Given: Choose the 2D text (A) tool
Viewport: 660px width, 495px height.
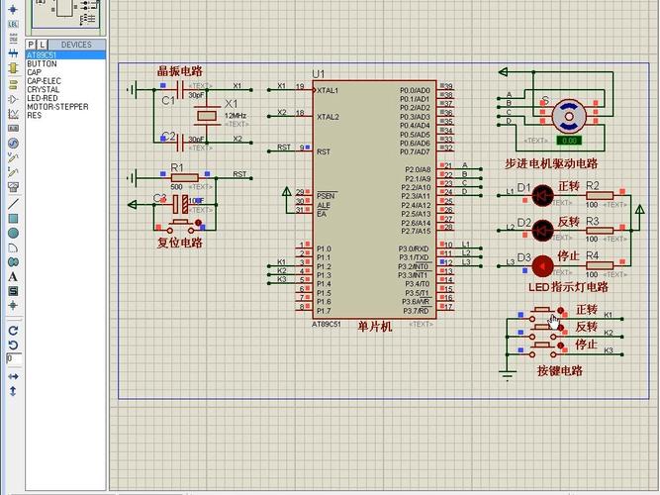Looking at the screenshot, I should click(x=13, y=277).
